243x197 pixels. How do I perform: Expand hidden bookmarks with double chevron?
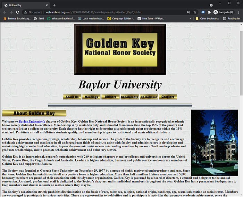[190, 19]
